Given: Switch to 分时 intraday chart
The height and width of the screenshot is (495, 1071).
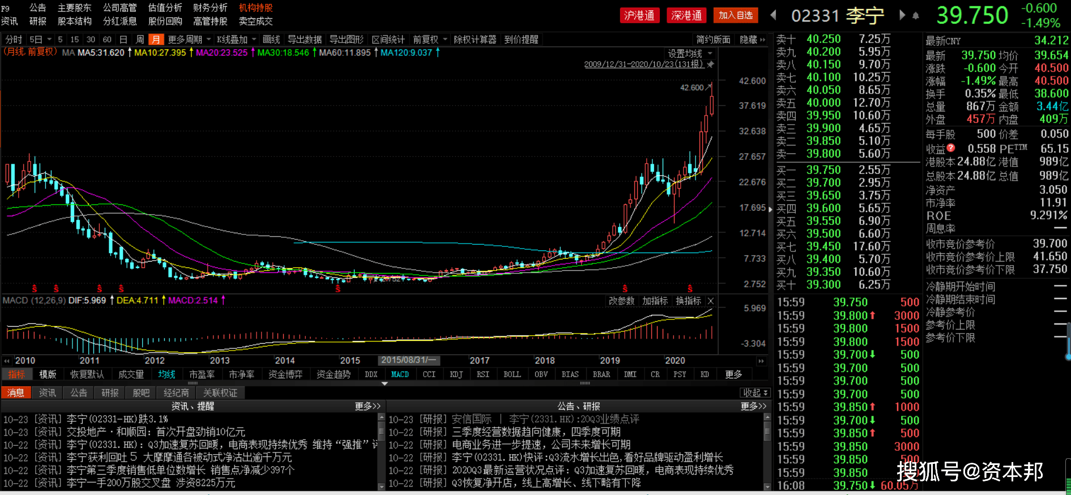Looking at the screenshot, I should tap(14, 40).
